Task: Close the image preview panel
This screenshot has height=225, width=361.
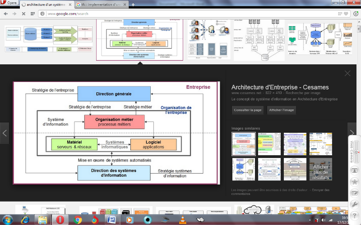Action: [347, 73]
